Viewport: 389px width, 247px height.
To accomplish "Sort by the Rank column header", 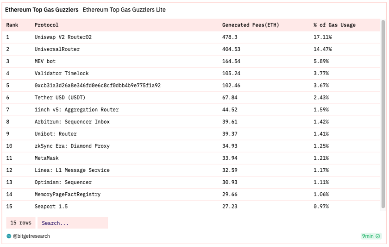I will [12, 25].
